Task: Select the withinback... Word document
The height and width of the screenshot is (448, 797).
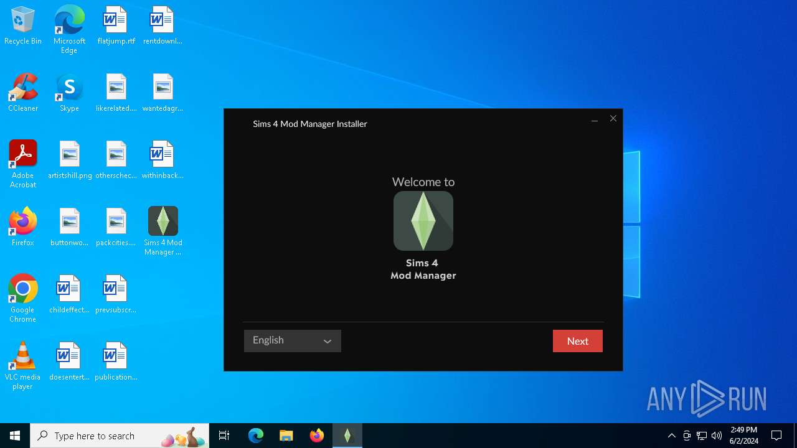Action: (x=163, y=161)
